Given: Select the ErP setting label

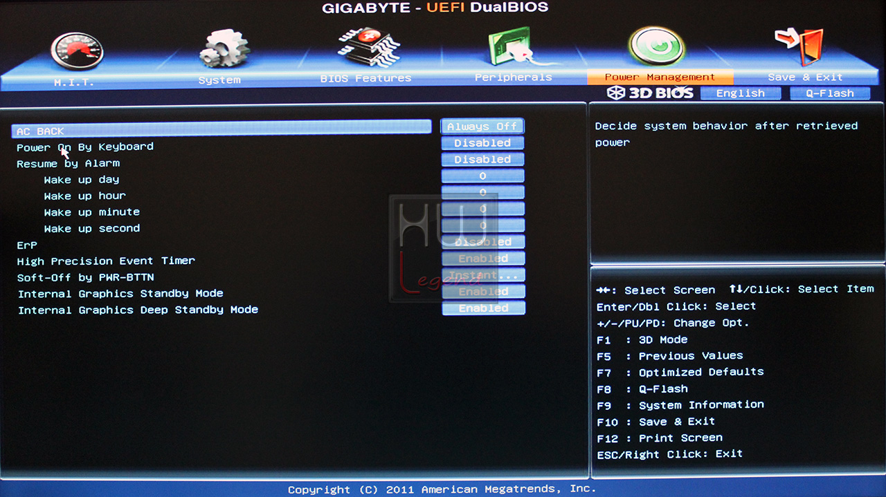Looking at the screenshot, I should (x=27, y=245).
